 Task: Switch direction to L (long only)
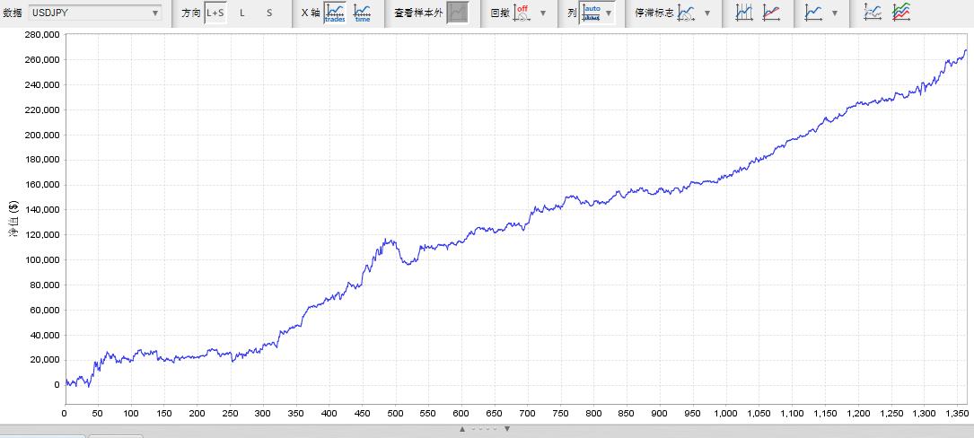click(x=241, y=13)
